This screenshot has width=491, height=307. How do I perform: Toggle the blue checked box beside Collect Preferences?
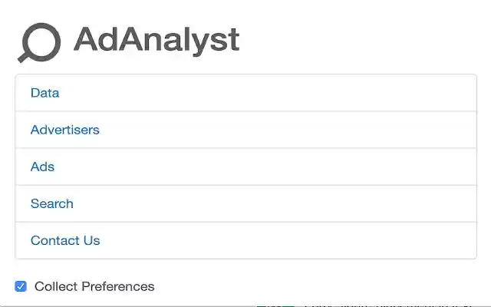[x=21, y=286]
